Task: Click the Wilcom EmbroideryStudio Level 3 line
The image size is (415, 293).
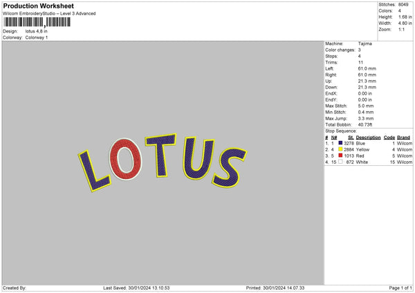Action: 49,14
